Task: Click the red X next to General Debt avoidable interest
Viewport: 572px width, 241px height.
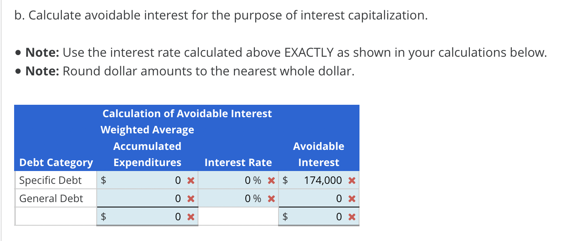Action: click(352, 198)
